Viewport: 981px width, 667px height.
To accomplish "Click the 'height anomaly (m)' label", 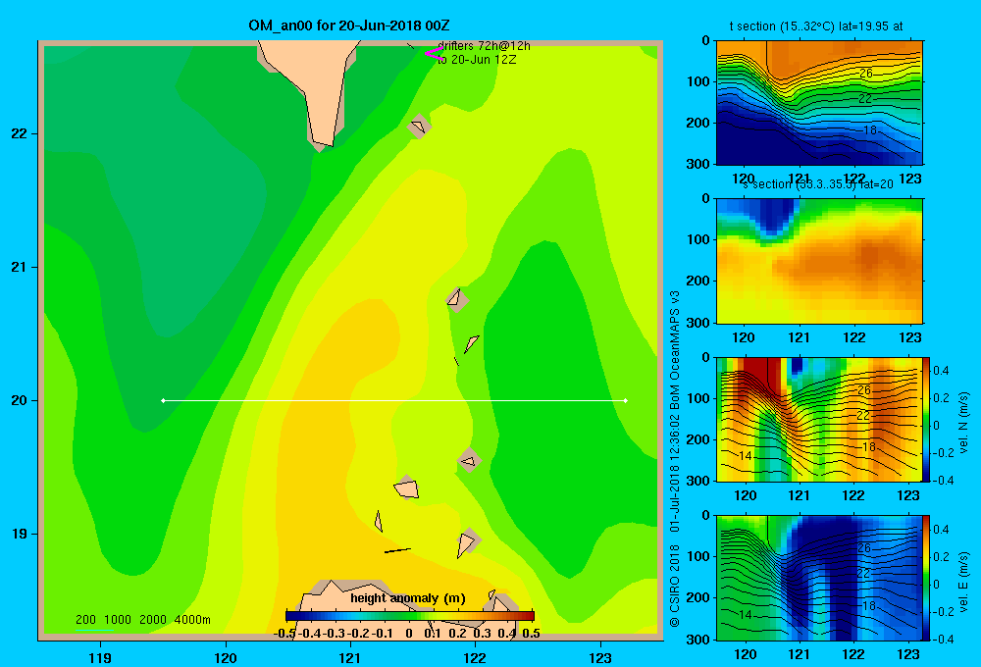I will coord(408,598).
